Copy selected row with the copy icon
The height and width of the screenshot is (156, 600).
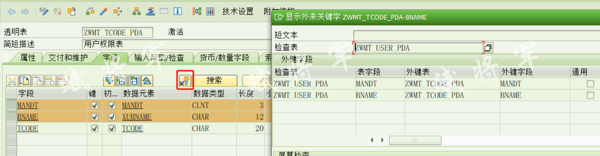pos(25,81)
